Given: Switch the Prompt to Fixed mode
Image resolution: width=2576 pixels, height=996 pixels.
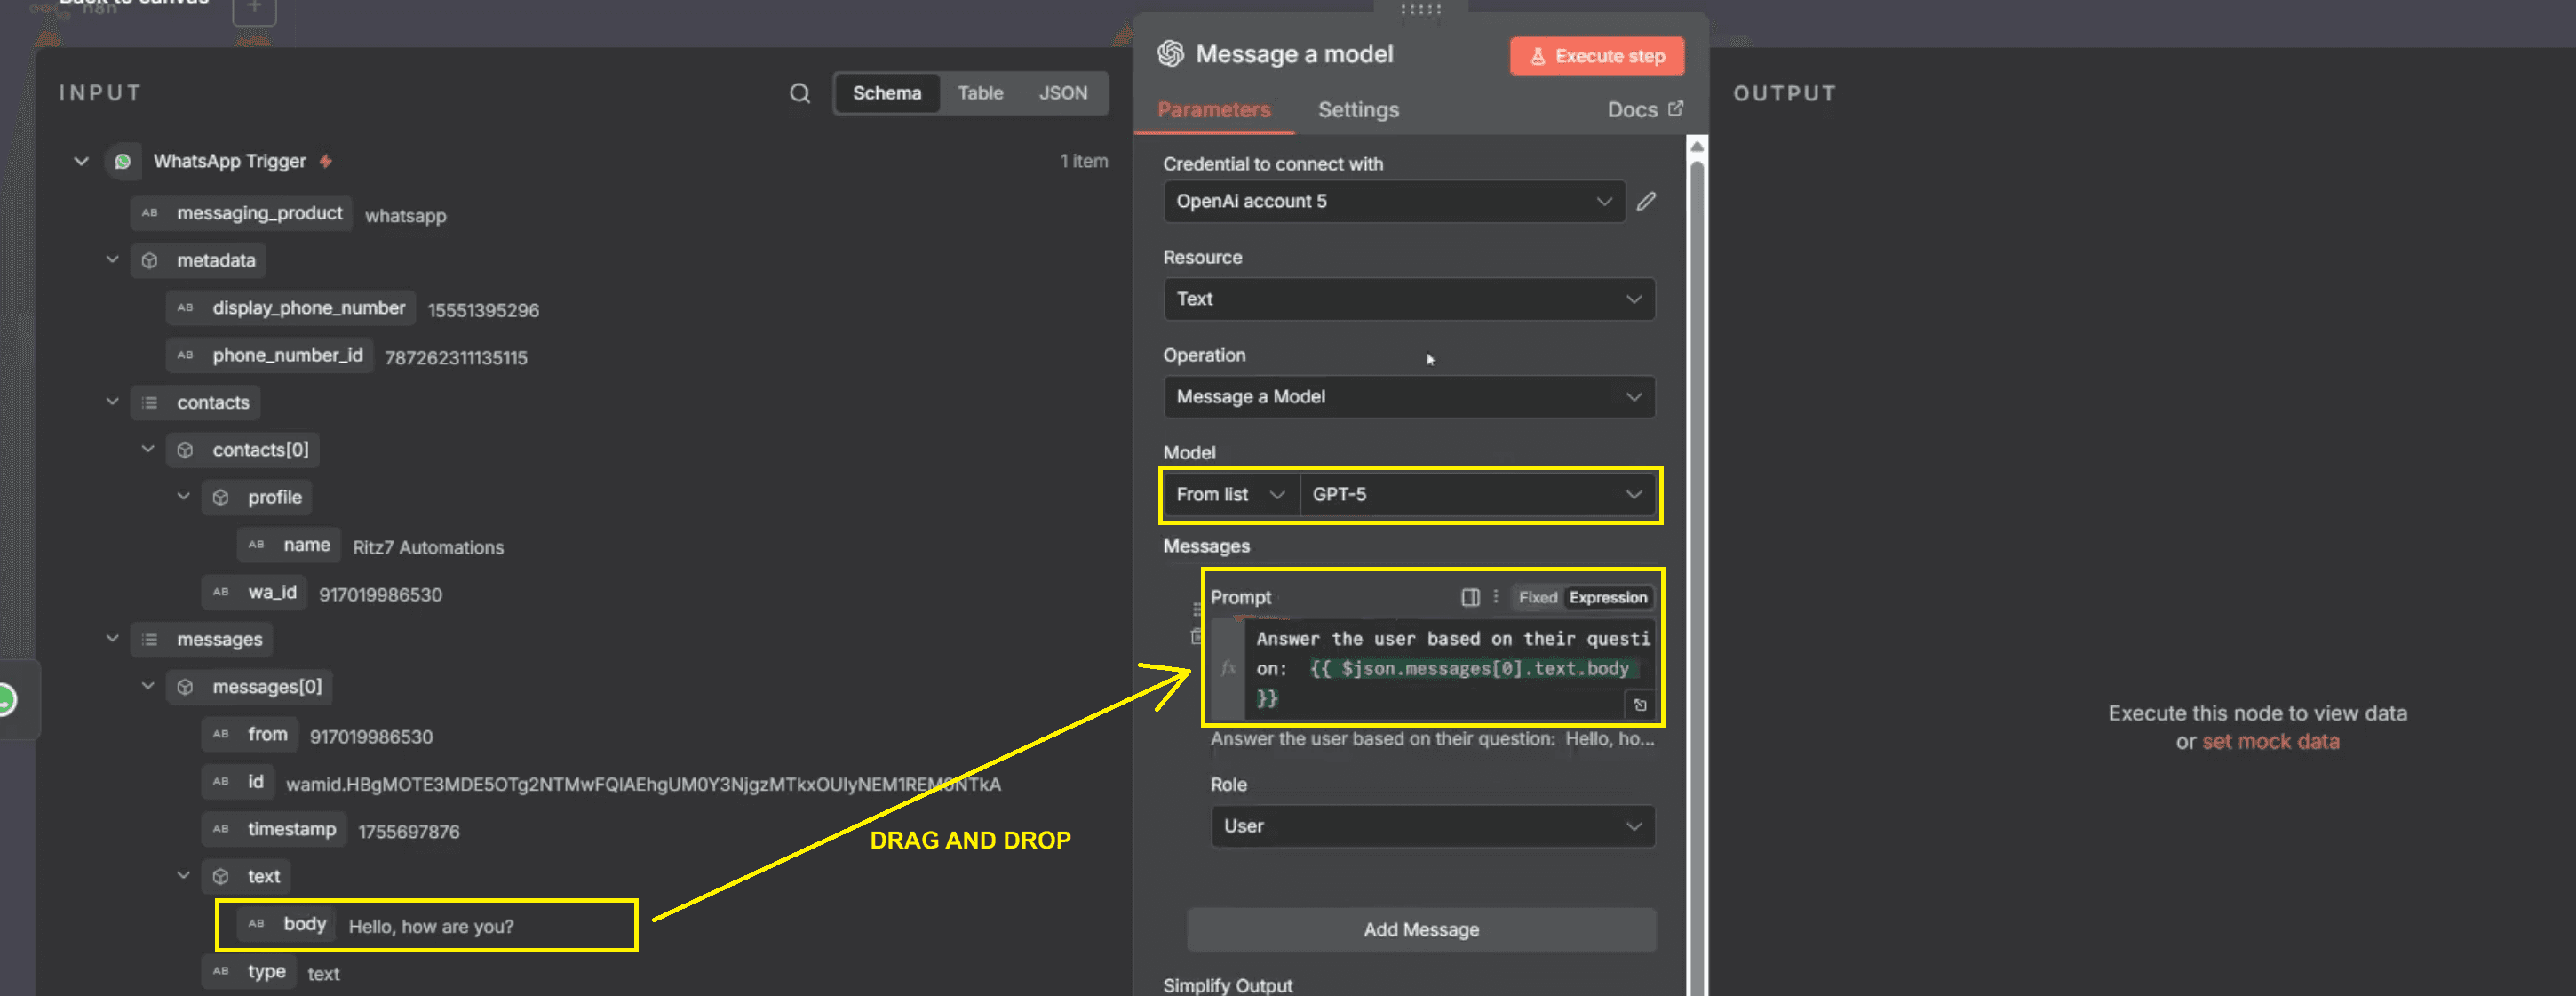Looking at the screenshot, I should pyautogui.click(x=1538, y=597).
